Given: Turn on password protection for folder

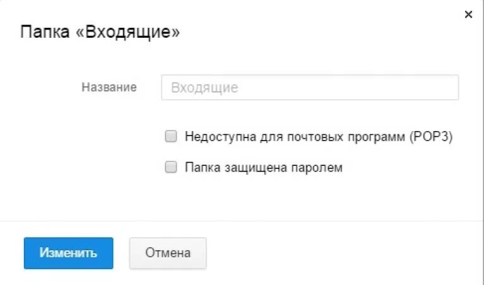Looking at the screenshot, I should (x=170, y=168).
